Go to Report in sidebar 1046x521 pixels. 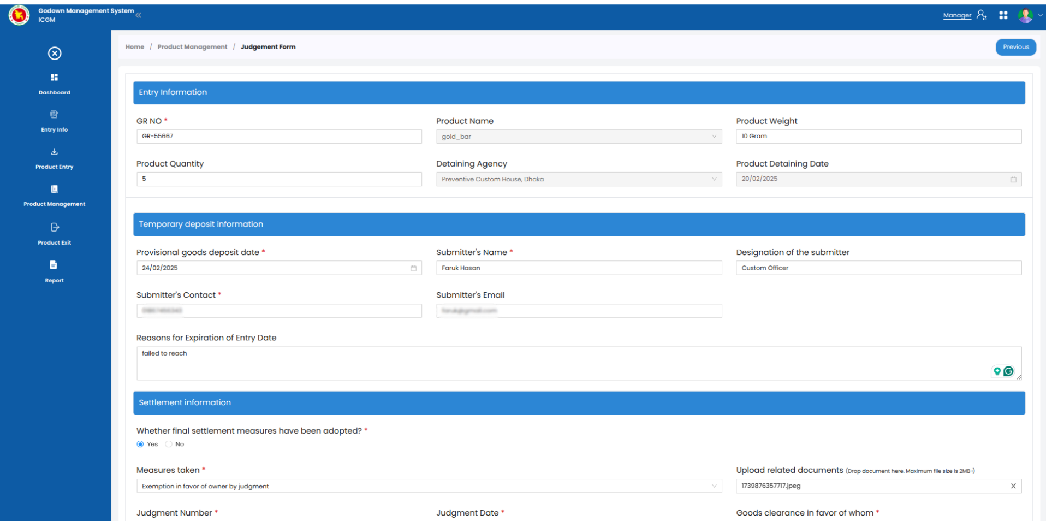[54, 280]
